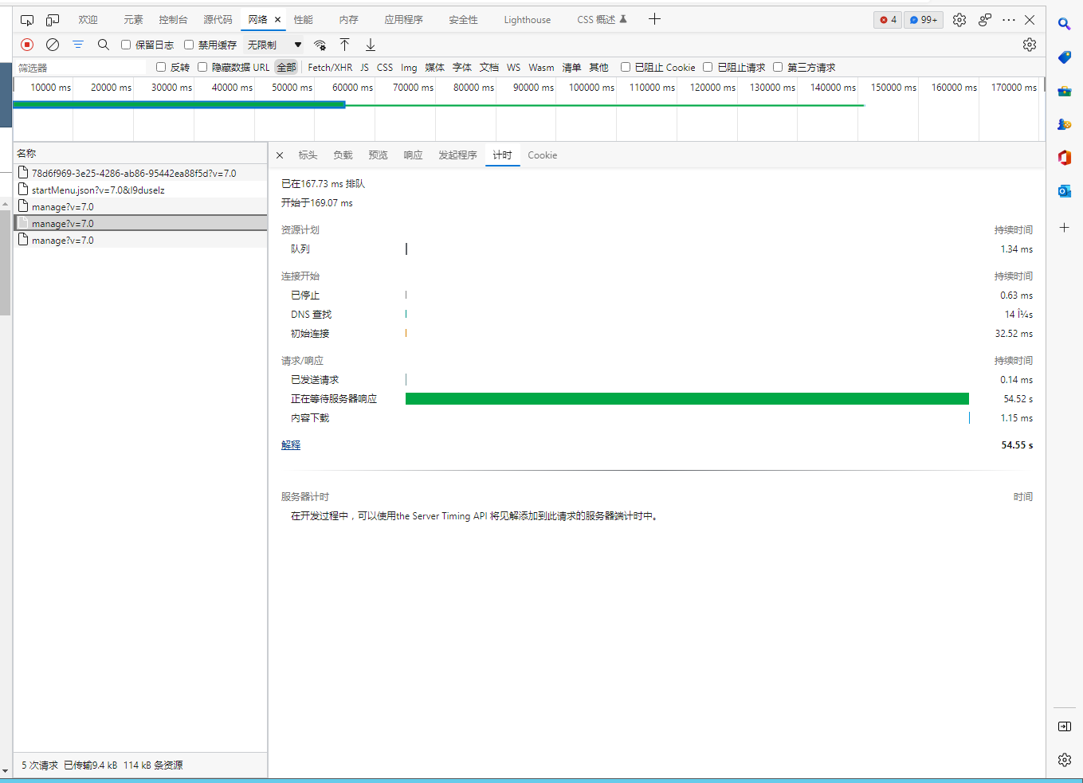Enable the 禁用缓存 checkbox

189,45
